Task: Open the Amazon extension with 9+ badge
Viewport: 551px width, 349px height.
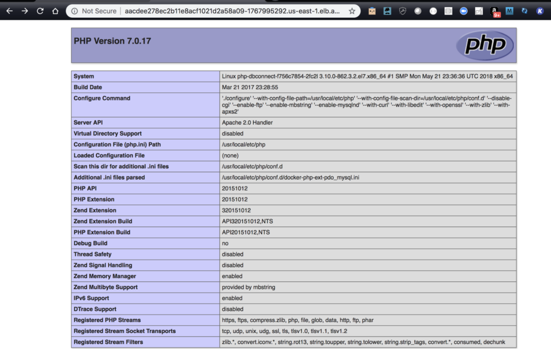Action: 495,11
